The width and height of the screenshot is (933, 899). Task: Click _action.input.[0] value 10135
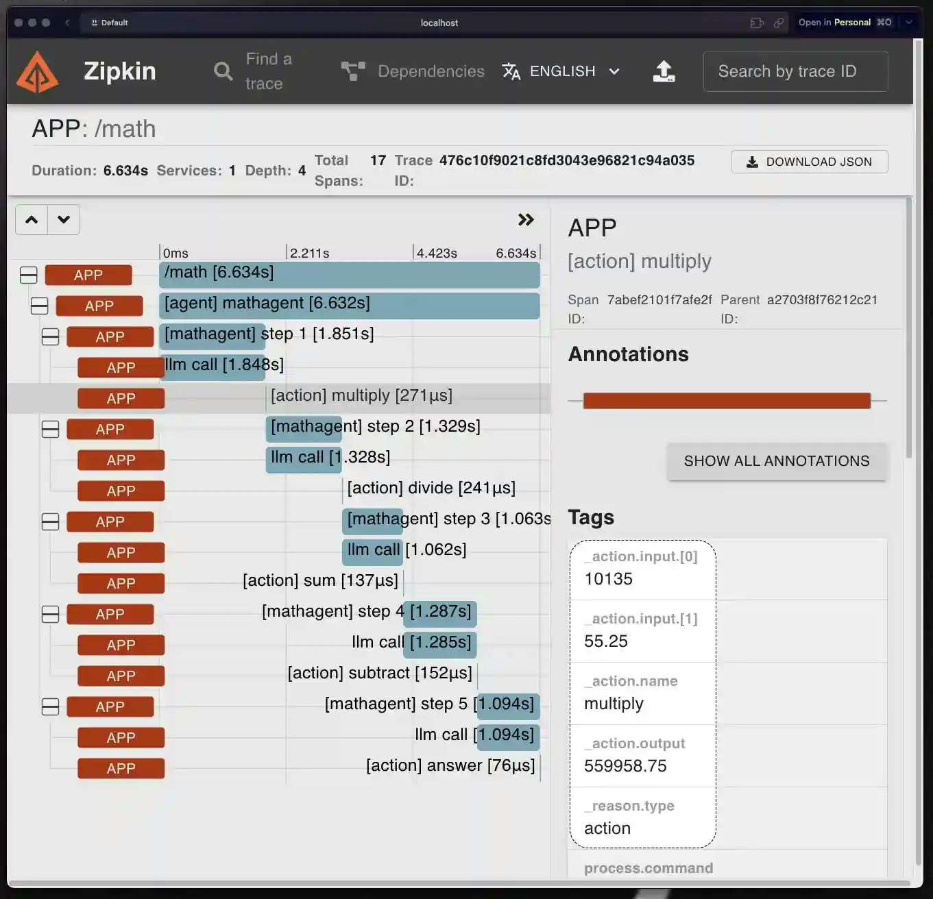point(608,579)
